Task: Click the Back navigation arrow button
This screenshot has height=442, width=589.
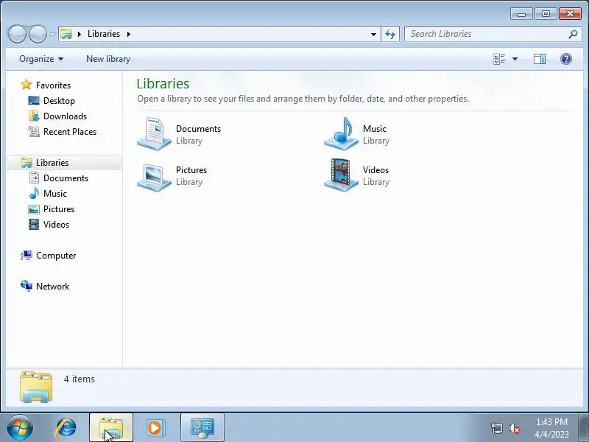Action: 17,34
